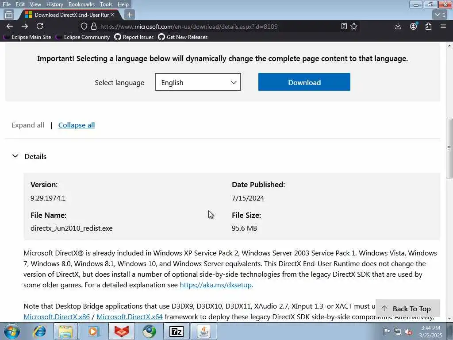Screen dimensions: 453x340
Task: Show site security padlock info
Action: point(94,27)
